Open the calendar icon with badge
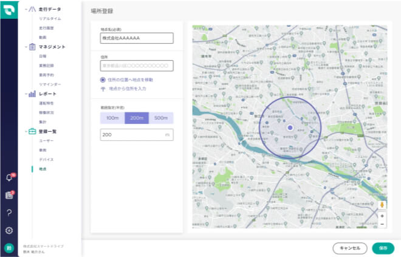Image resolution: width=401 pixels, height=257 pixels. pyautogui.click(x=9, y=195)
